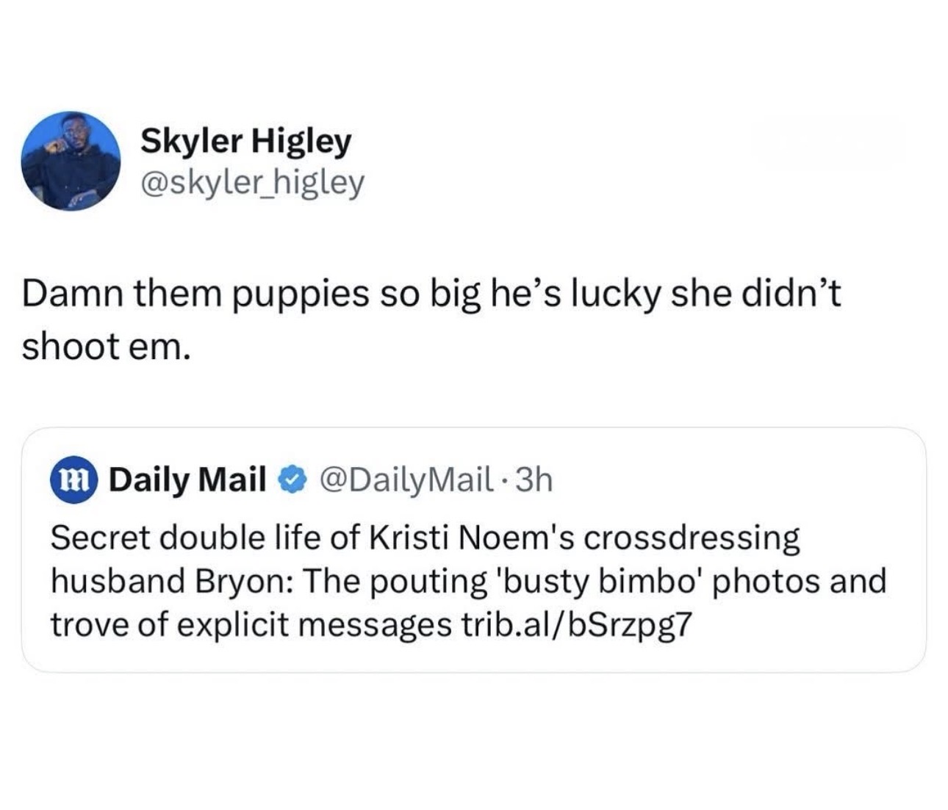Click the word 'crossdressing' in headline
This screenshot has width=948, height=810.
(692, 538)
